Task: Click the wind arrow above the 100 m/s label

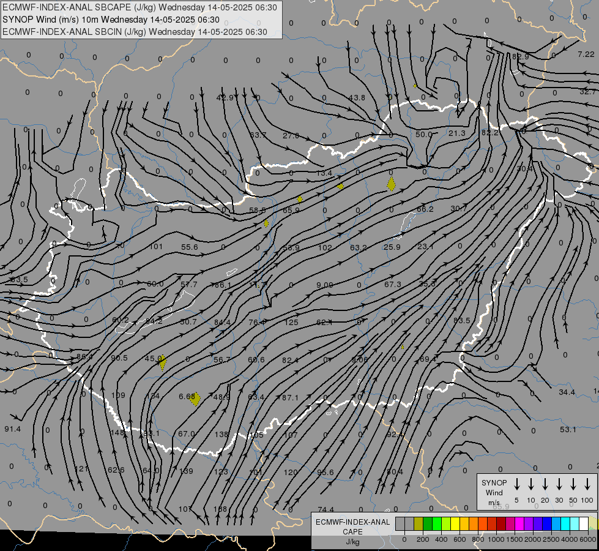Action: coord(587,484)
